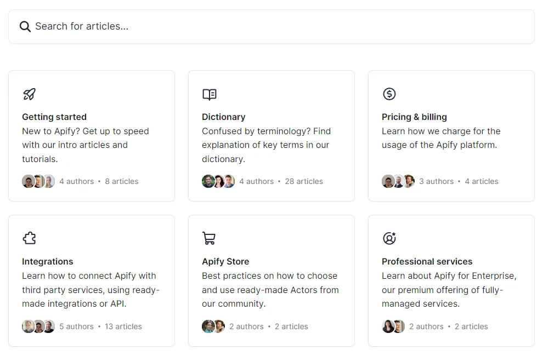
Task: Type in the Search for articles field
Action: click(274, 26)
